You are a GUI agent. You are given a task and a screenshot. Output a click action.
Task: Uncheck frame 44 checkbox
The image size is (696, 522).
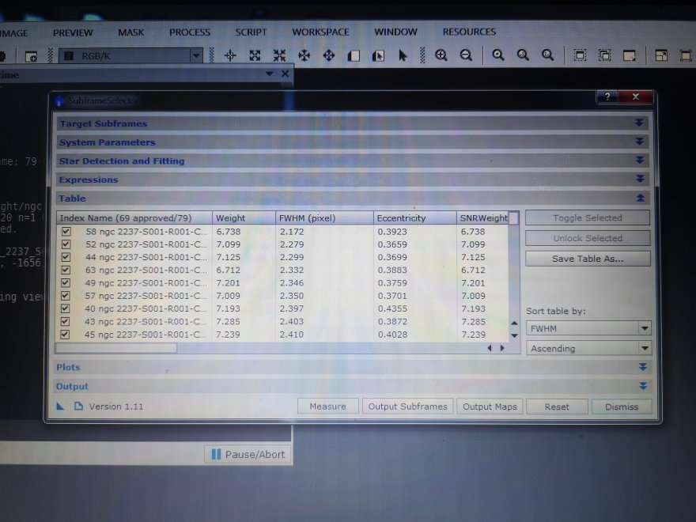[x=66, y=257]
